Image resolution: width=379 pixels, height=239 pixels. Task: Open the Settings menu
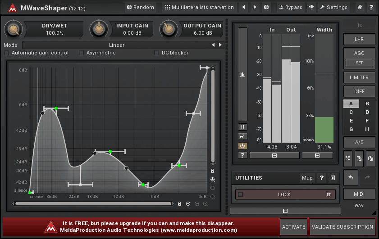(333, 7)
